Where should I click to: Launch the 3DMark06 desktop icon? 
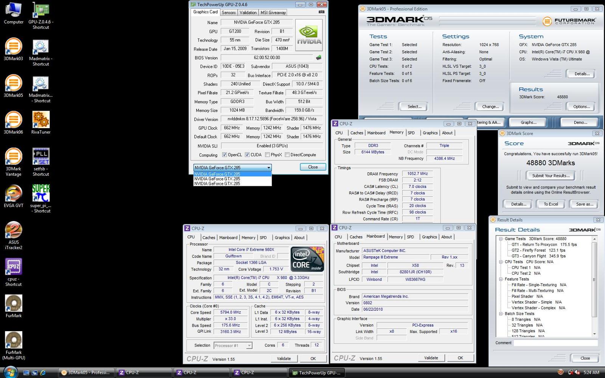tap(14, 123)
